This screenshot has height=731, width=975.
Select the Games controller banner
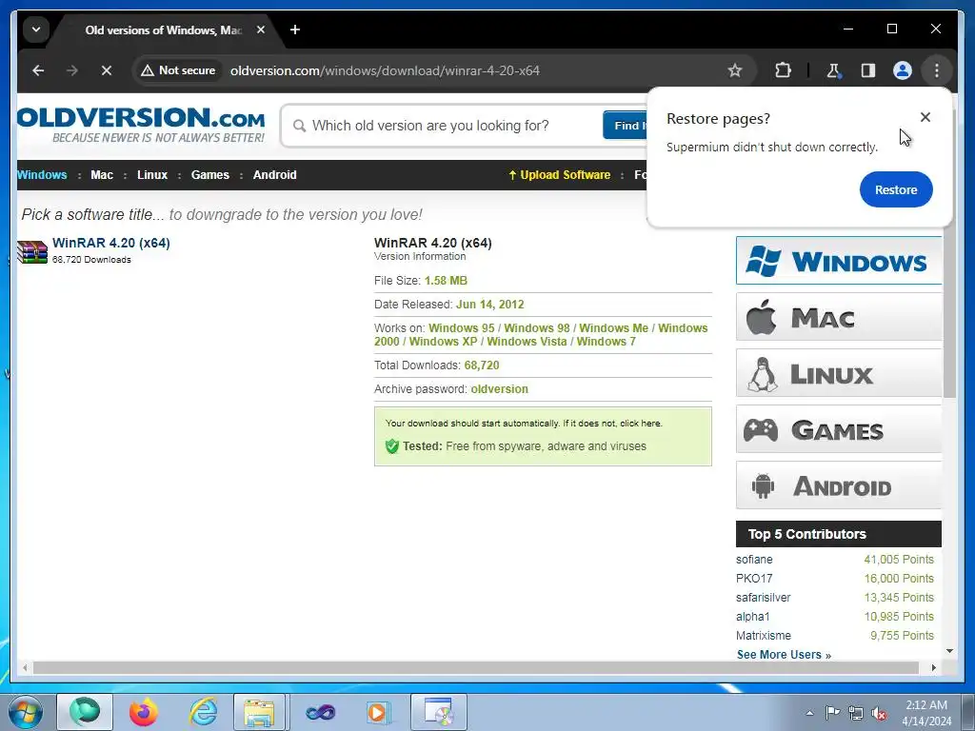click(x=839, y=429)
